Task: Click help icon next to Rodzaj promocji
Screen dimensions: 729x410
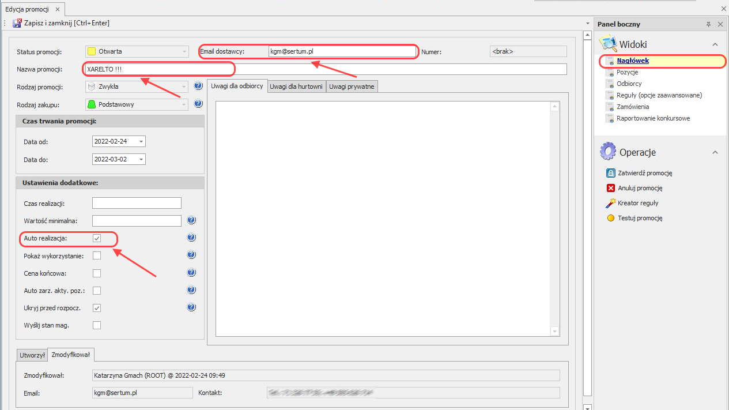Action: pos(198,86)
